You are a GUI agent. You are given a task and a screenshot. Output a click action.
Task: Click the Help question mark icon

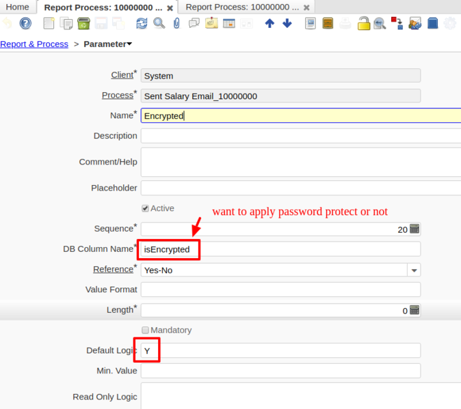click(x=25, y=24)
